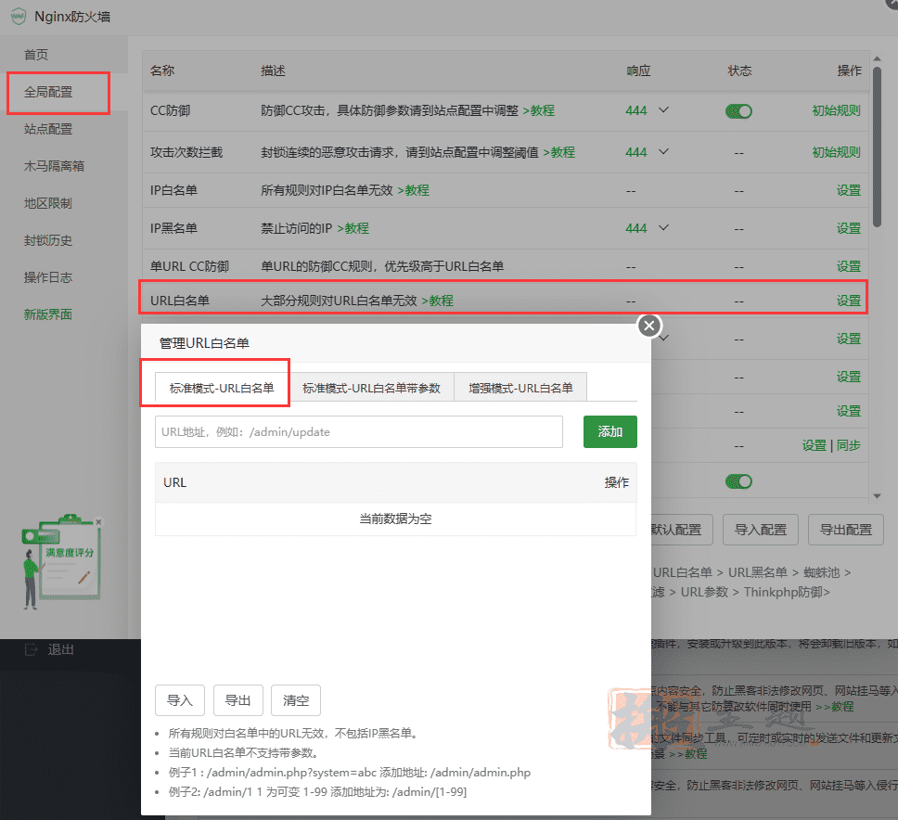Click the 退出 logout icon

[31, 649]
